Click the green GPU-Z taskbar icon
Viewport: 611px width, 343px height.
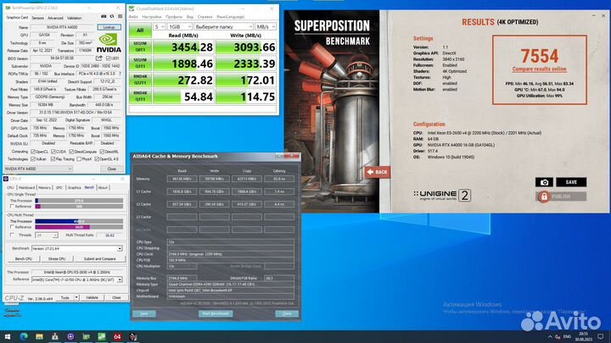(x=86, y=337)
